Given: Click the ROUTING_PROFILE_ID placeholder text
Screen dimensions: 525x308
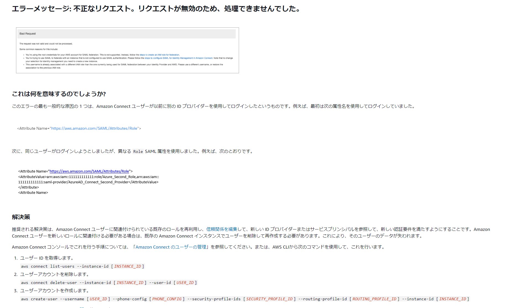Looking at the screenshot, I should point(374,299).
